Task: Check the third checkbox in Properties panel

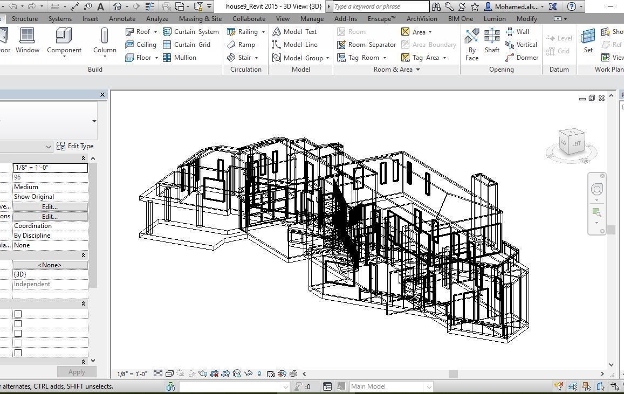Action: tap(18, 333)
